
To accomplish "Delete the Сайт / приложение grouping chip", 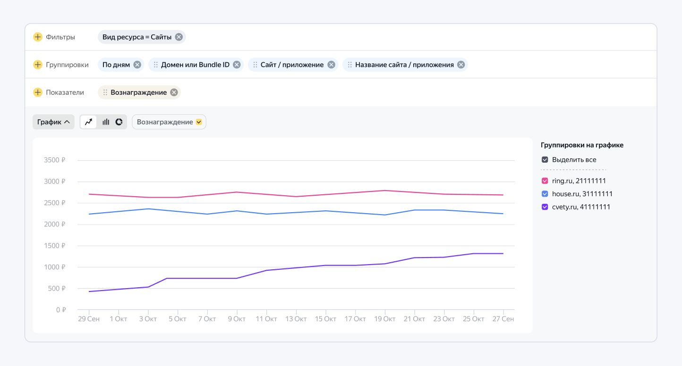I will coord(331,65).
